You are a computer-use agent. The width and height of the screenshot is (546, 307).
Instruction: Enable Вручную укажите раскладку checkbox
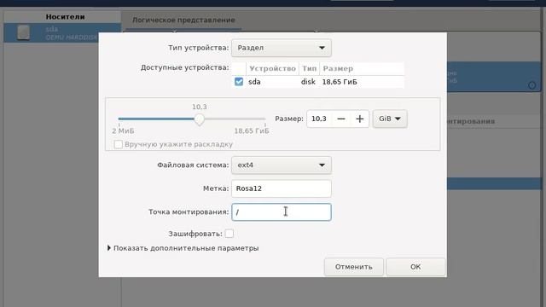[x=119, y=144]
